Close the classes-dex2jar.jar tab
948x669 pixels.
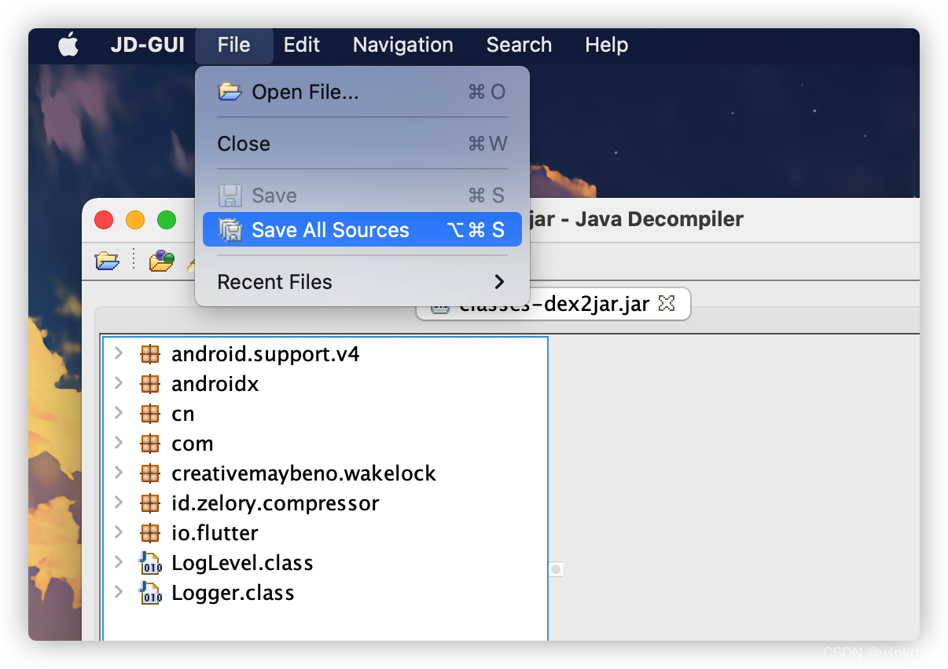667,304
